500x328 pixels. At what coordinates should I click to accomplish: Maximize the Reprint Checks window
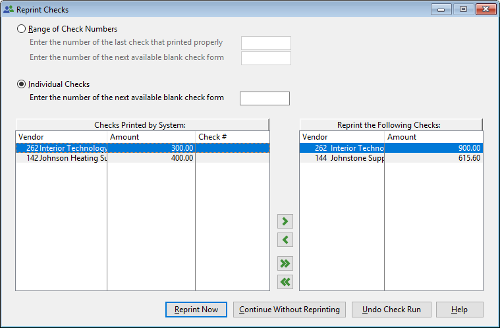click(463, 9)
